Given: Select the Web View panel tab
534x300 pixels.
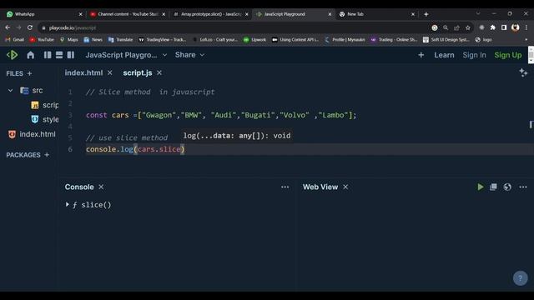Looking at the screenshot, I should coord(320,187).
